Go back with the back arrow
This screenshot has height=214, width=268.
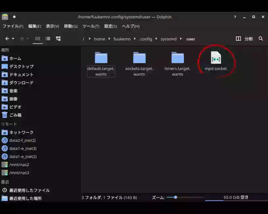pyautogui.click(x=7, y=39)
